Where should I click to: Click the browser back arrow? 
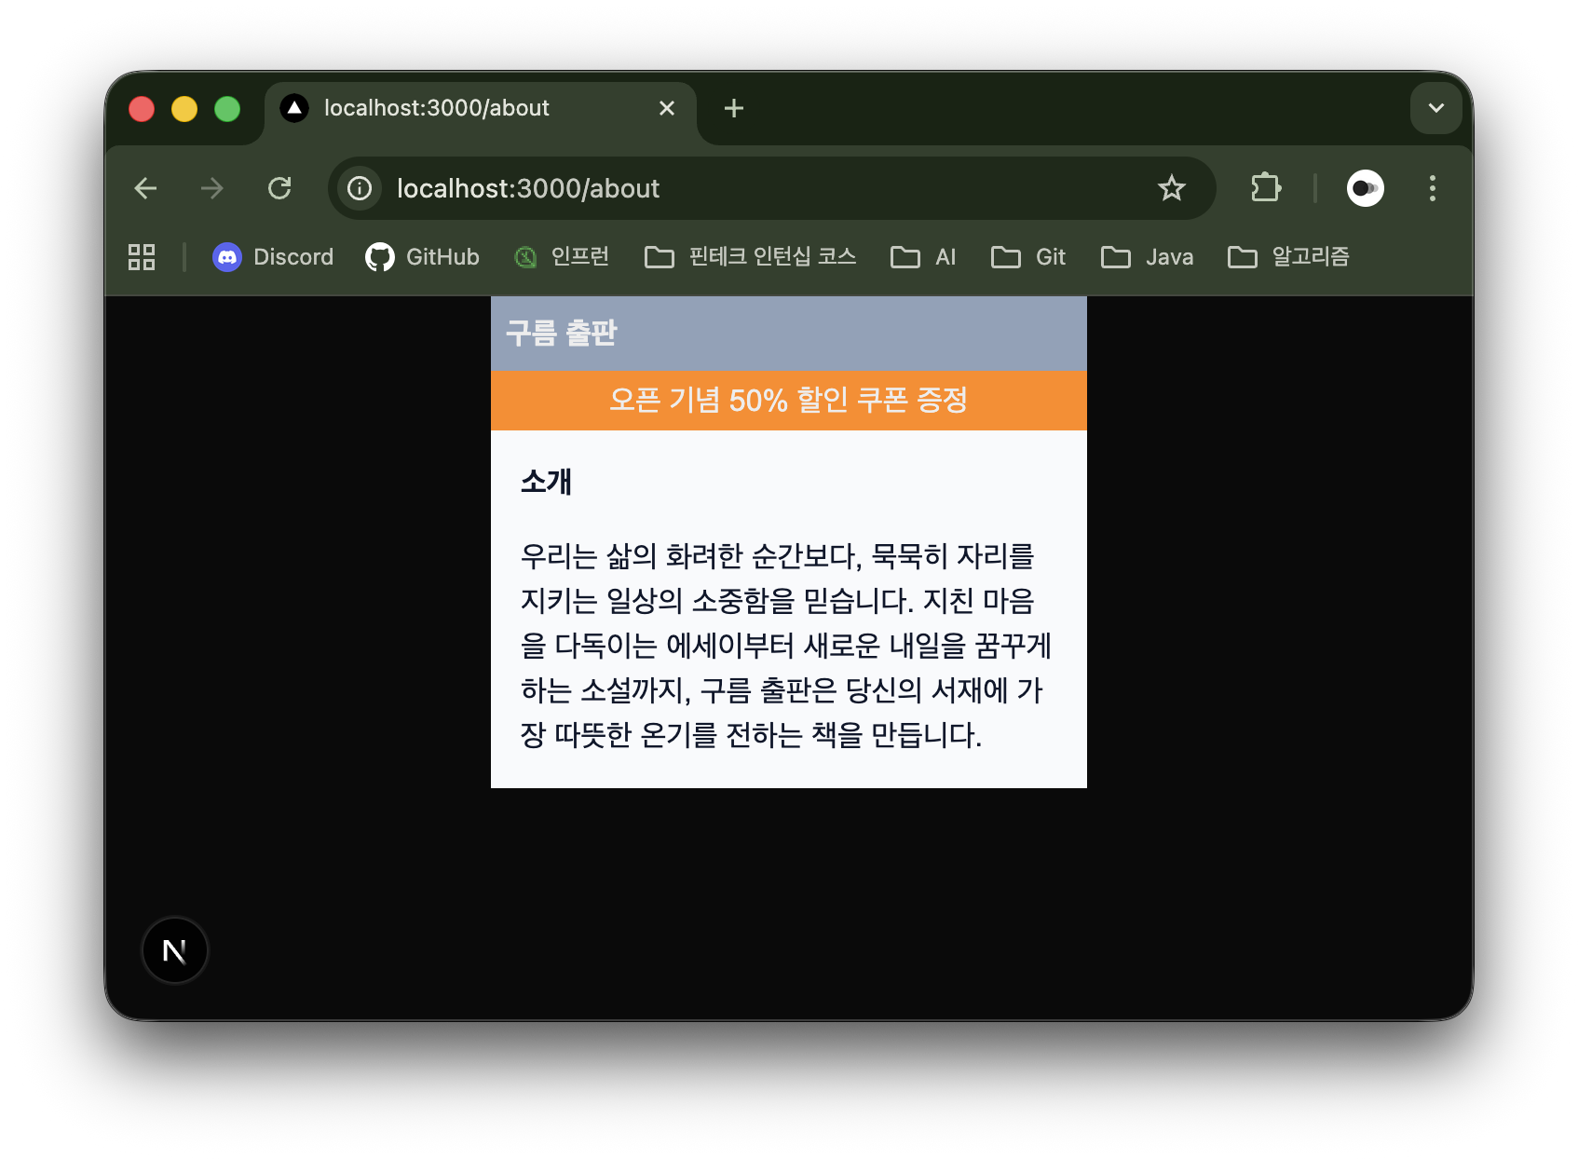coord(145,188)
